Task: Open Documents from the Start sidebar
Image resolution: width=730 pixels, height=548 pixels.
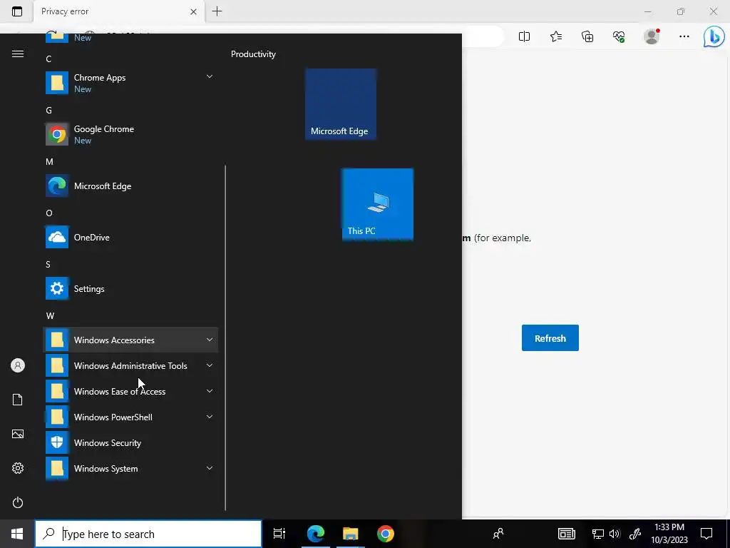Action: 18,400
